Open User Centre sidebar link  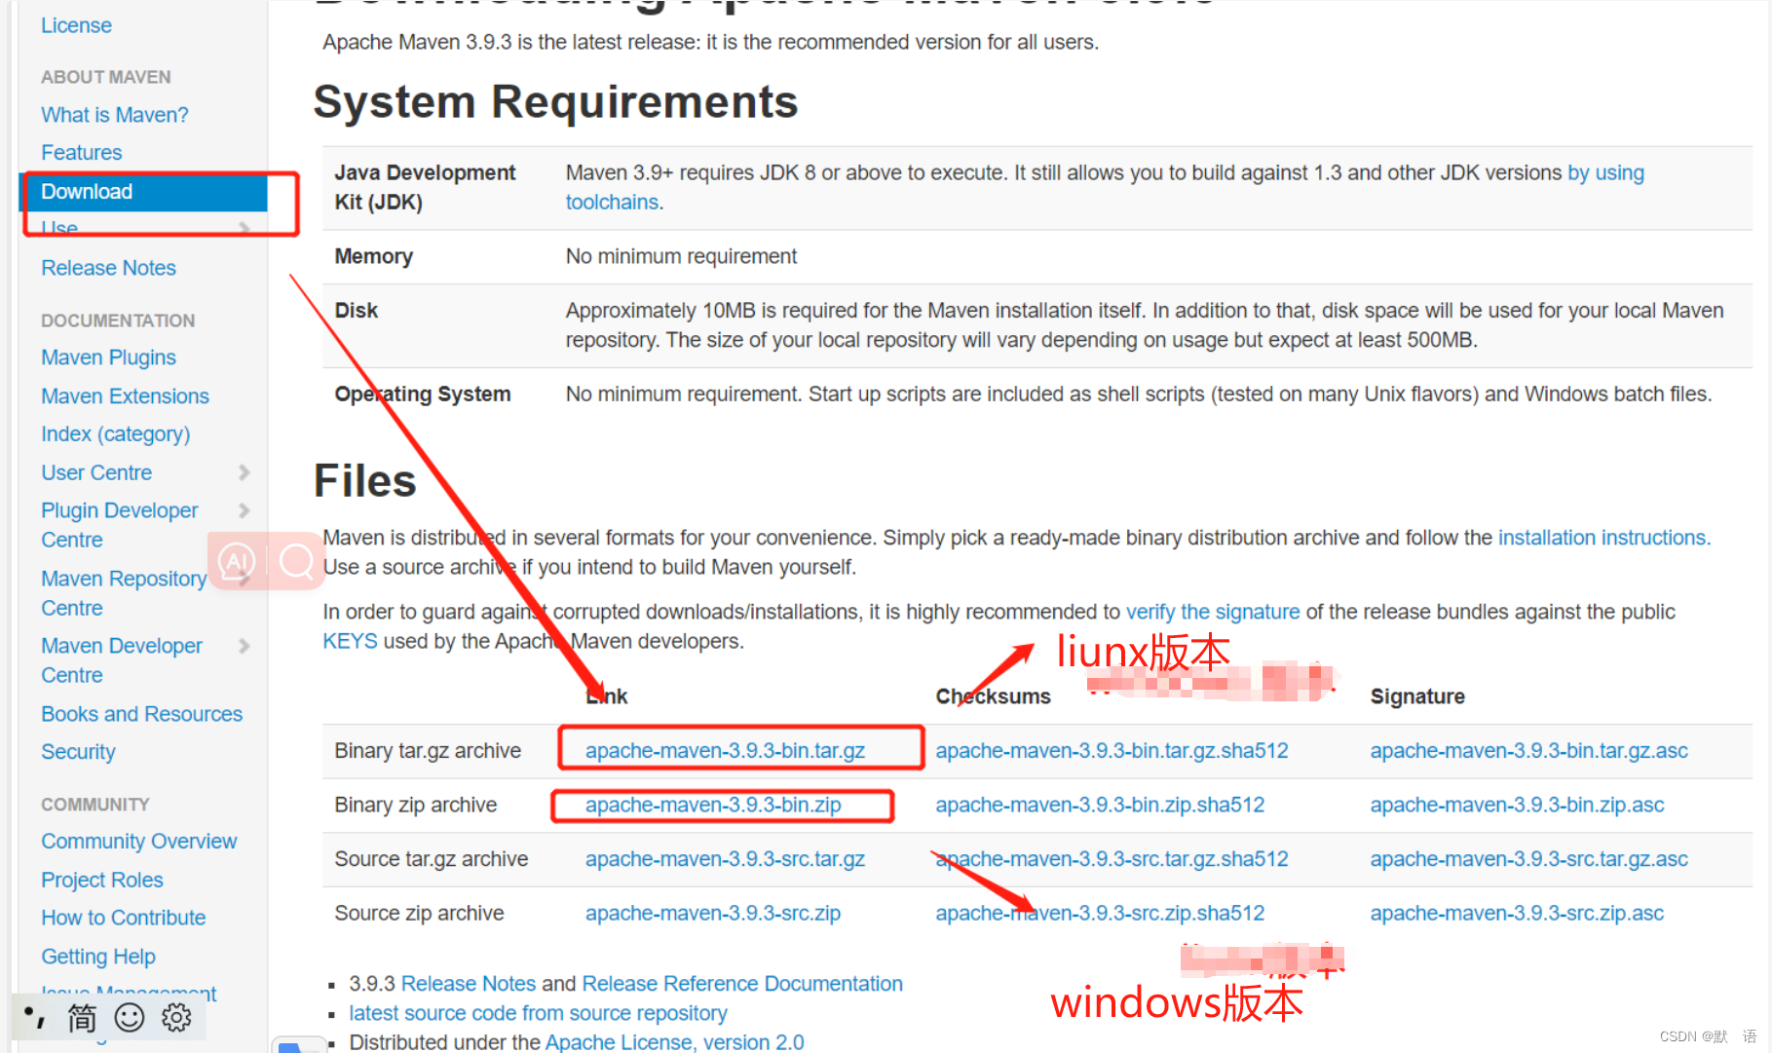(96, 472)
